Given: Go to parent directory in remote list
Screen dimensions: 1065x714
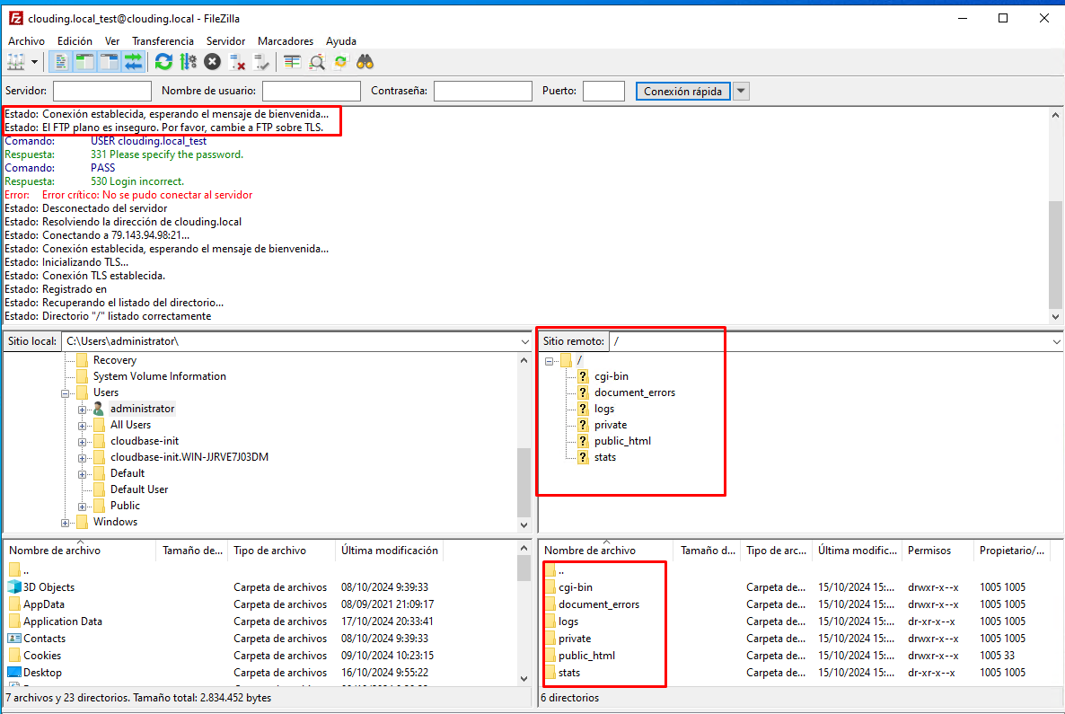Looking at the screenshot, I should [561, 570].
